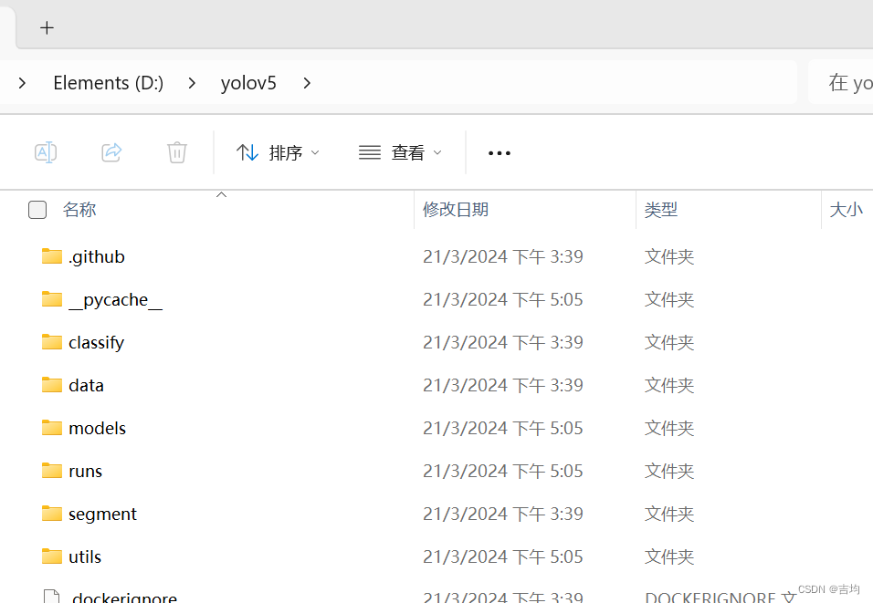Image resolution: width=873 pixels, height=603 pixels.
Task: Click the Rename toolbar icon
Action: (46, 152)
